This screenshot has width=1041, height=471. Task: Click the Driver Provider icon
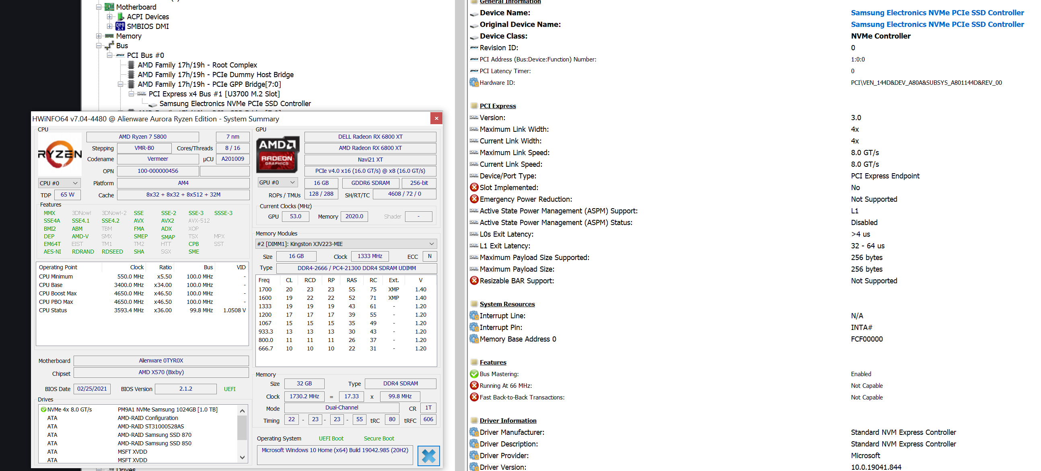474,456
